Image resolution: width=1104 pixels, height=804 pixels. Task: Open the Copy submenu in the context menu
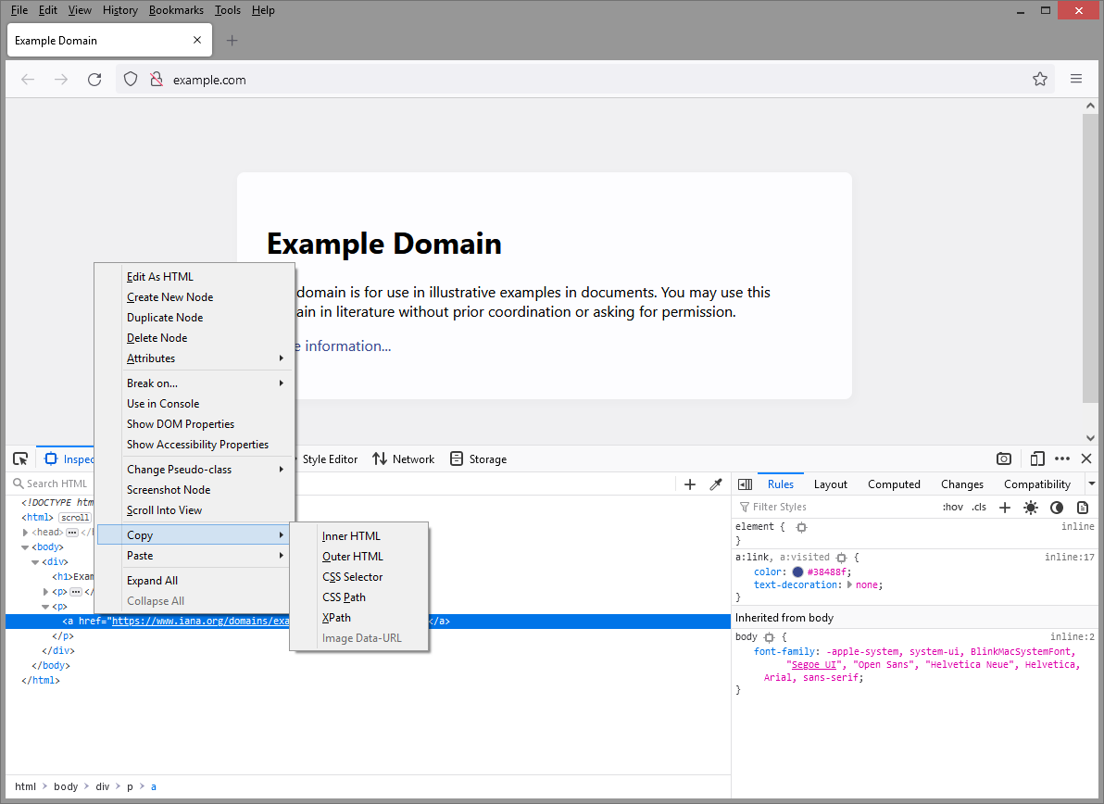(140, 534)
